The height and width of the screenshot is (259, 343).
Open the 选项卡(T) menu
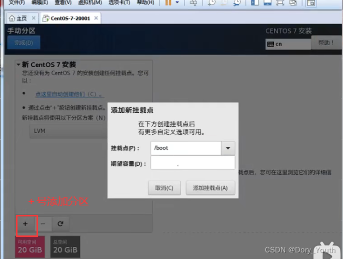pyautogui.click(x=119, y=3)
